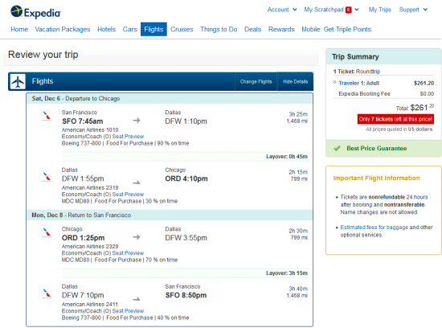
Task: Select the Flights tab
Action: tap(153, 29)
